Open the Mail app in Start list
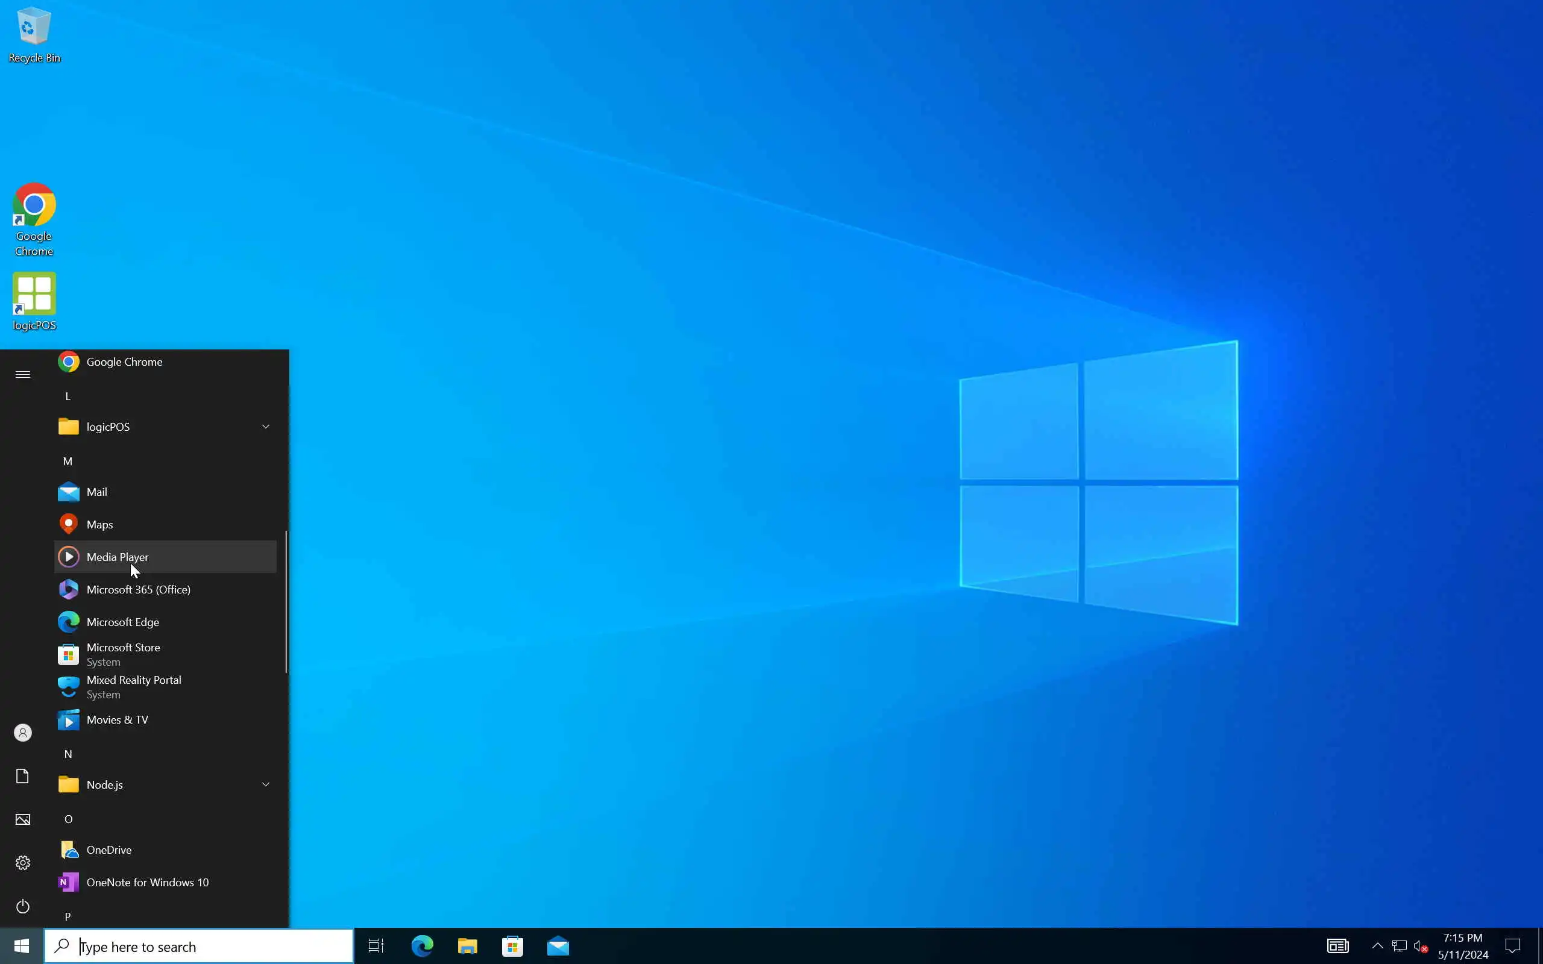Screen dimensions: 1543x964 (x=97, y=492)
